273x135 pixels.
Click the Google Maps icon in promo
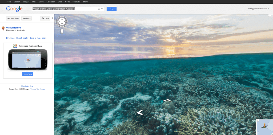point(15,46)
